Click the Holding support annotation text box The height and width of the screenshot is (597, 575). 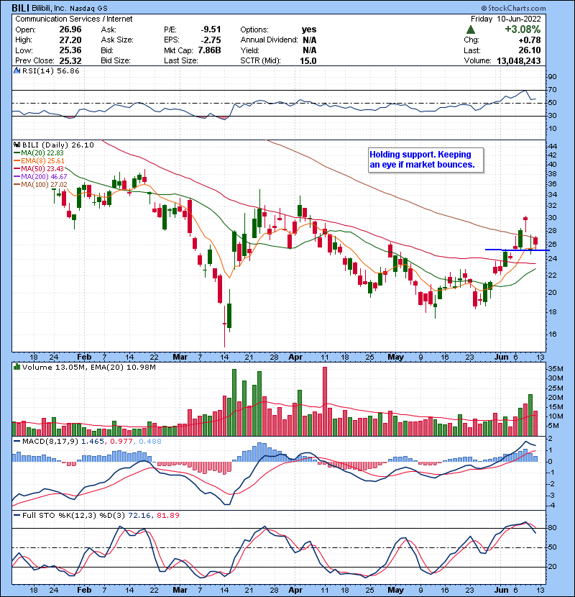pyautogui.click(x=425, y=160)
